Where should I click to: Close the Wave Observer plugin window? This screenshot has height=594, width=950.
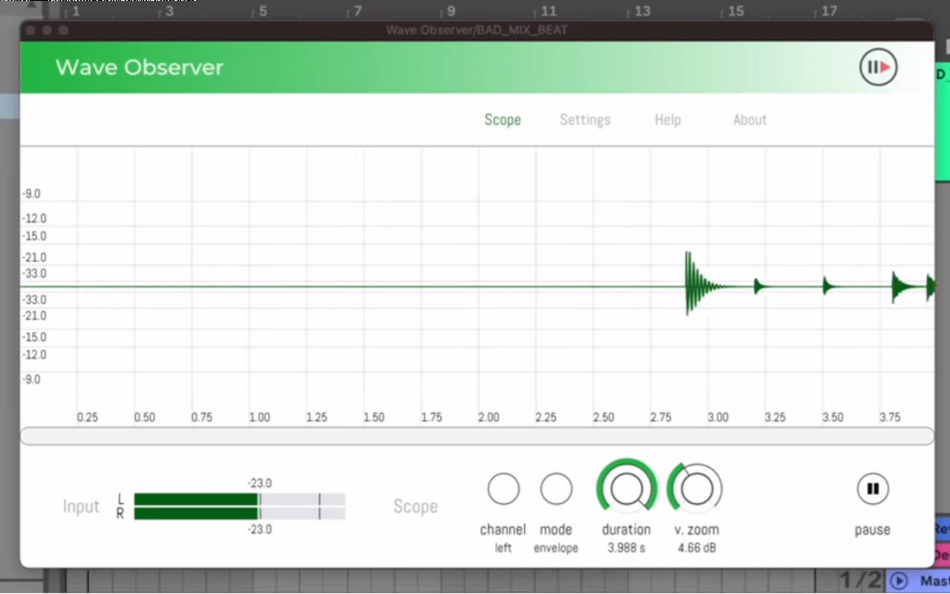30,30
